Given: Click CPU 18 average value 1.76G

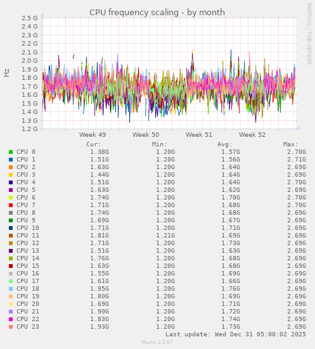Looking at the screenshot, I should pyautogui.click(x=231, y=289).
